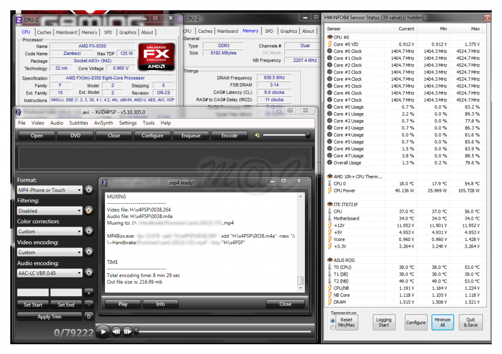
Task: Step forward one frame in the player
Action: click(x=127, y=331)
